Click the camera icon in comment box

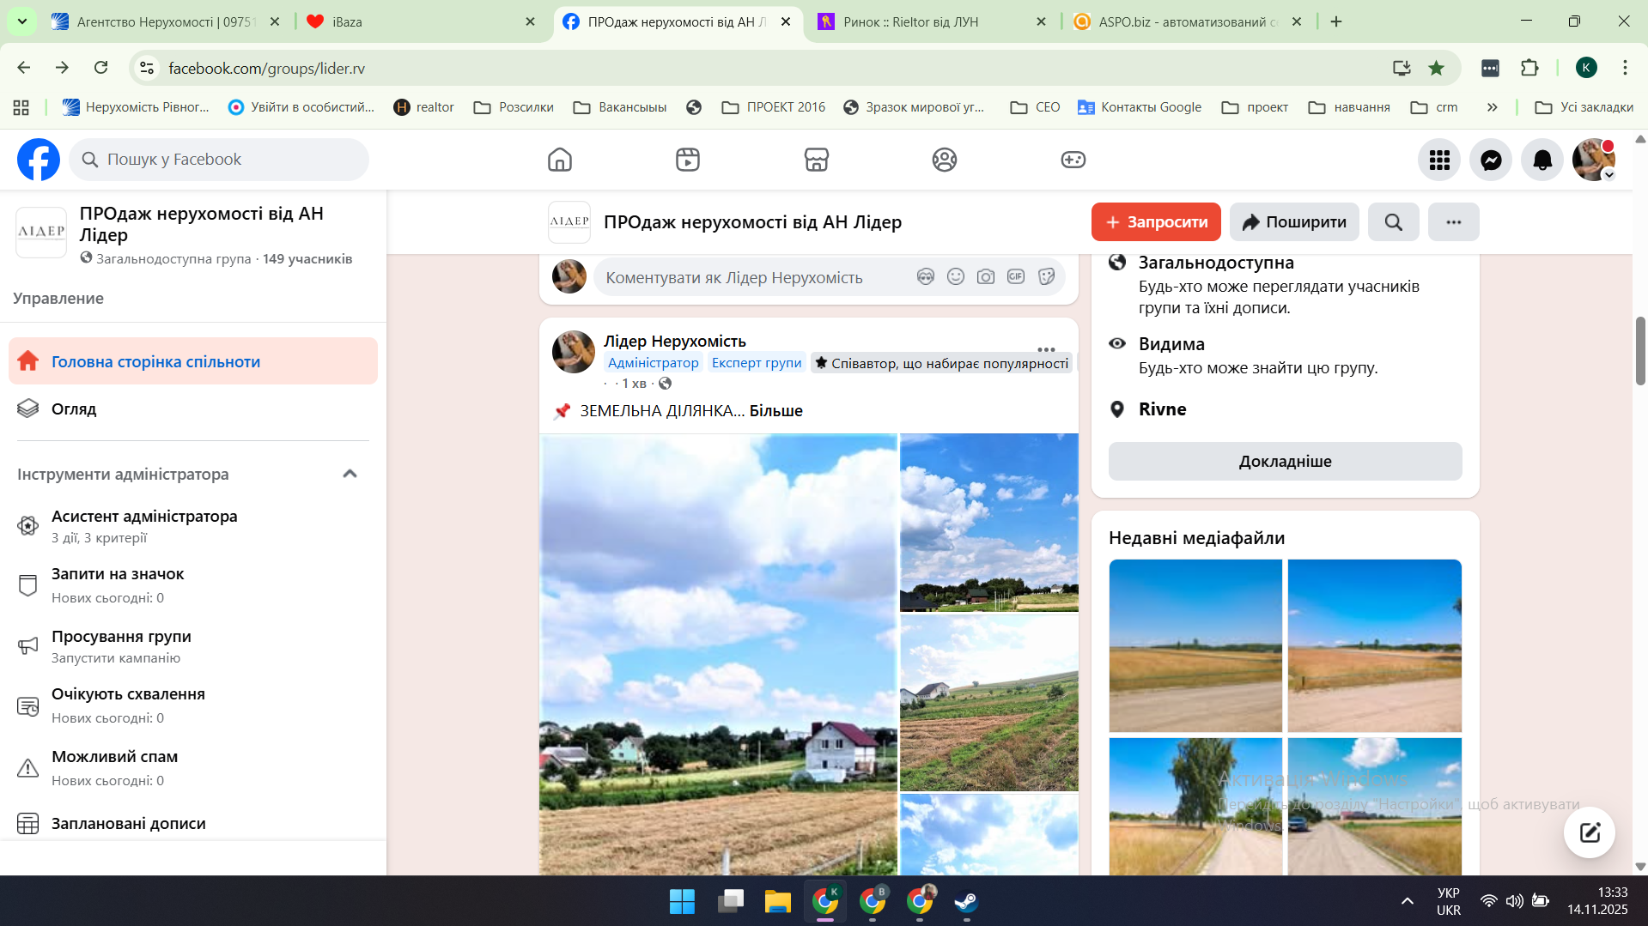tap(986, 276)
